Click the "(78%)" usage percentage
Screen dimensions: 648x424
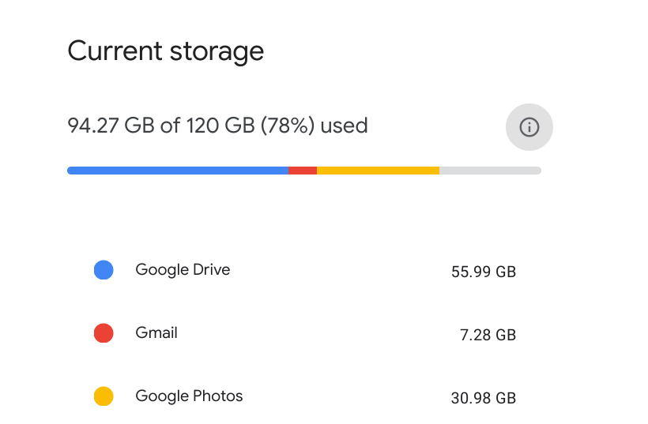[x=278, y=126]
